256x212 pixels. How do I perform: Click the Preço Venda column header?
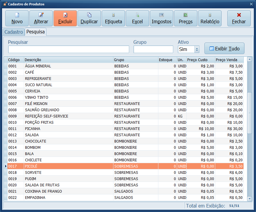coord(229,60)
